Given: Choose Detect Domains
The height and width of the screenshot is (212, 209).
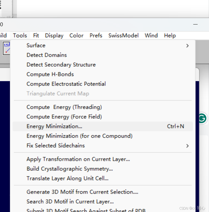Looking at the screenshot, I should [103, 55].
